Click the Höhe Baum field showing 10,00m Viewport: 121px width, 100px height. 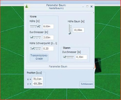tap(79, 30)
